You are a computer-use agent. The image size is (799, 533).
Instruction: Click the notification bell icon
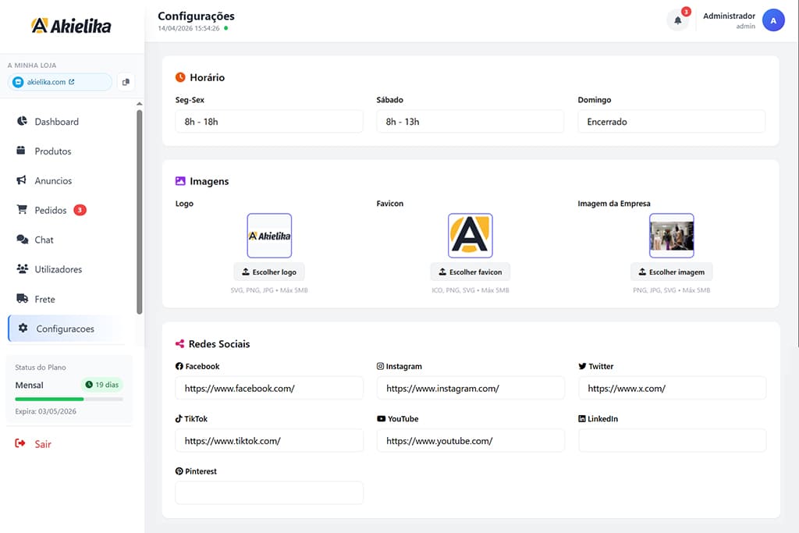pos(677,21)
